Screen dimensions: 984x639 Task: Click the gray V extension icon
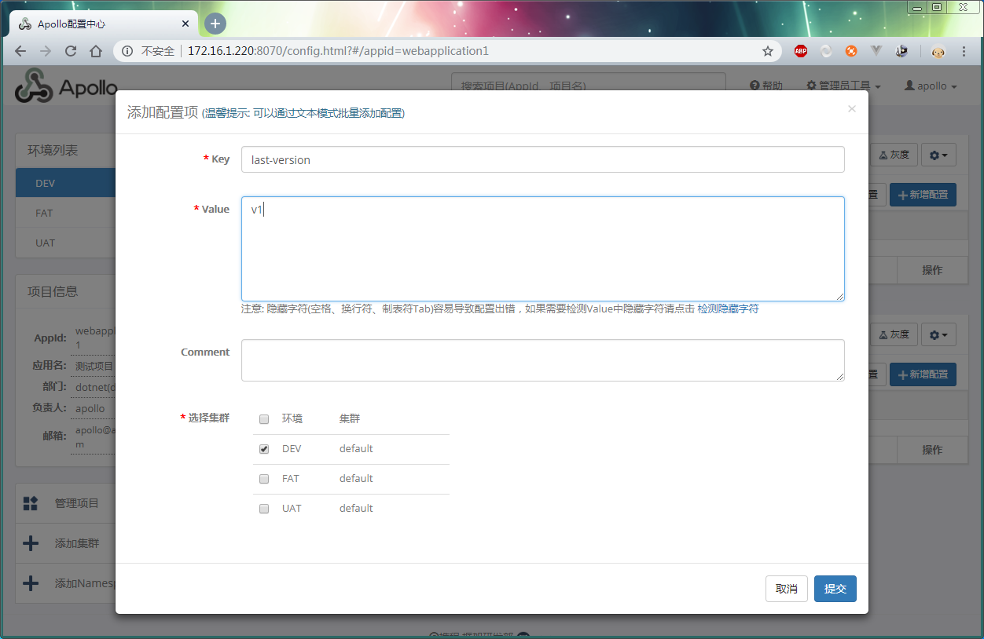point(876,51)
